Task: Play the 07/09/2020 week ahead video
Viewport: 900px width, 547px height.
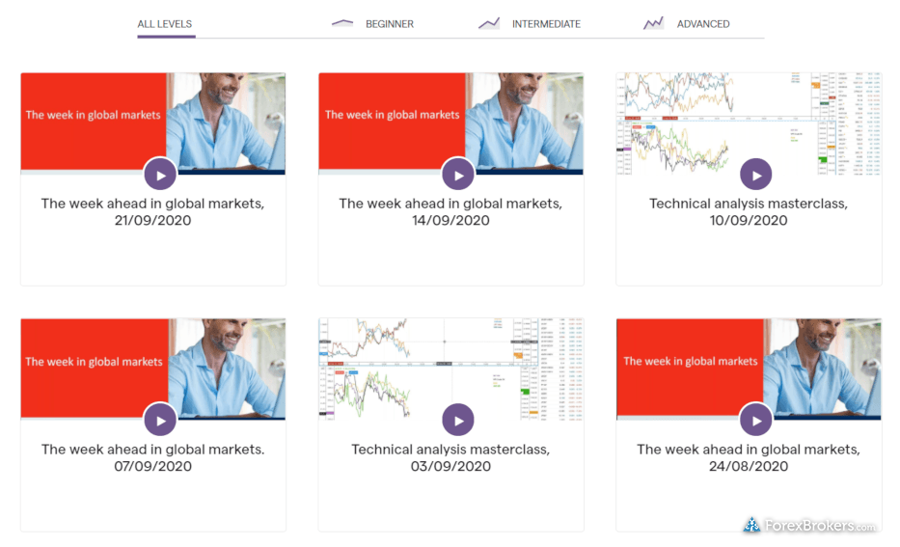Action: (x=160, y=421)
